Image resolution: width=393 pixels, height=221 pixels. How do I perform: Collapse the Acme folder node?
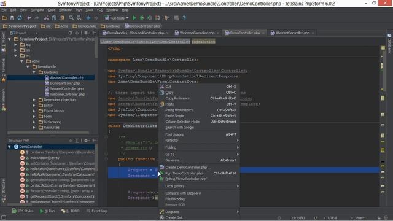coord(22,61)
